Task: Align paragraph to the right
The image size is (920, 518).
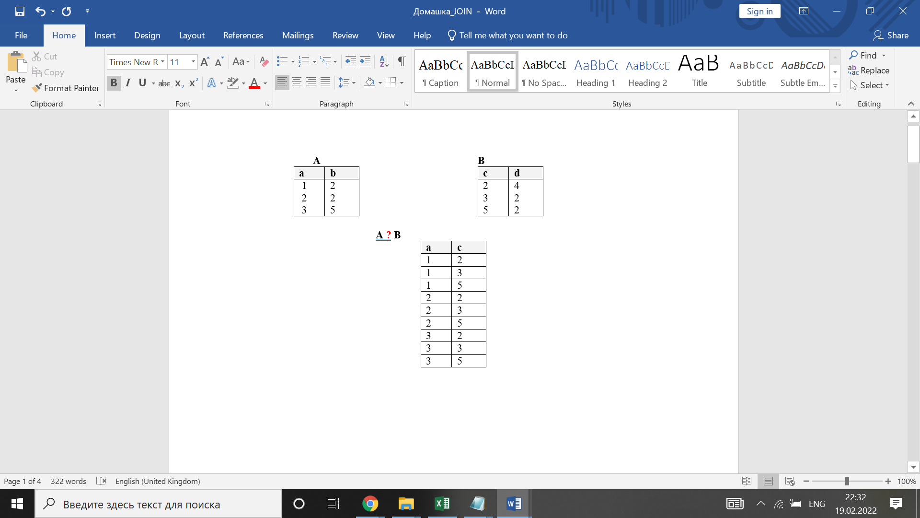Action: [311, 83]
